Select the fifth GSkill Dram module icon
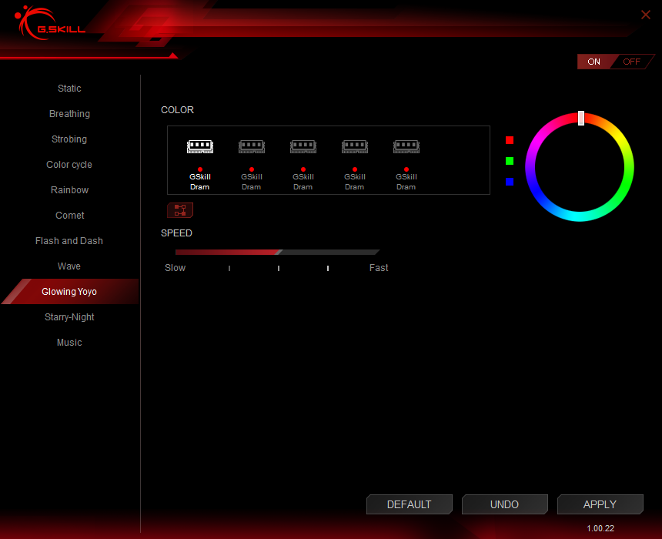The width and height of the screenshot is (662, 539). (406, 146)
